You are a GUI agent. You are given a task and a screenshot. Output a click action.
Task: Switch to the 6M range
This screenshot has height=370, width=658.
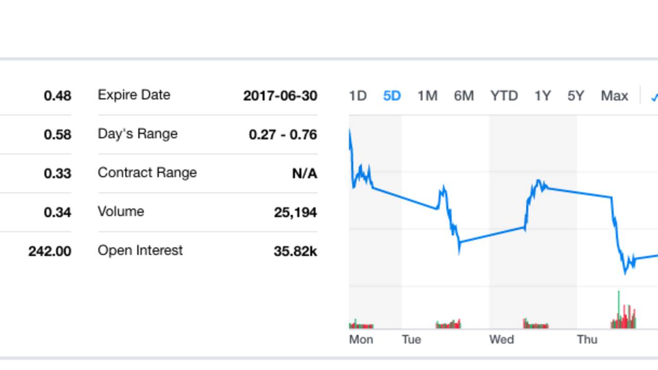coord(464,96)
